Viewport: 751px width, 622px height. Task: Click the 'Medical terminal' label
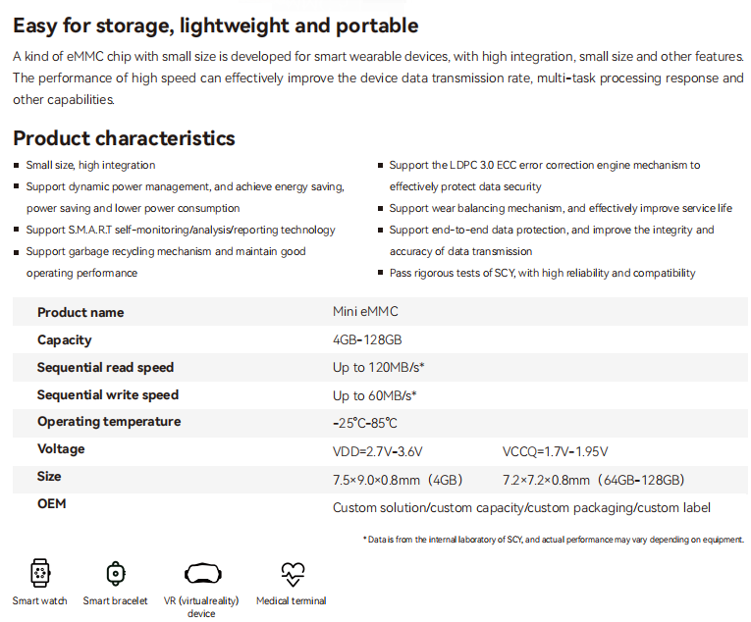292,600
